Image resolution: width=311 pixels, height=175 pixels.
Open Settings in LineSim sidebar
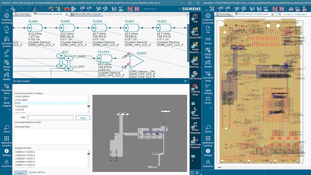point(7,152)
